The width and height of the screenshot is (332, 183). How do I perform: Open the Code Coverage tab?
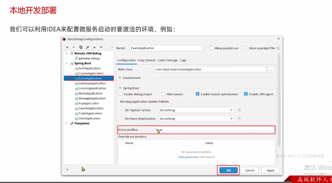168,60
